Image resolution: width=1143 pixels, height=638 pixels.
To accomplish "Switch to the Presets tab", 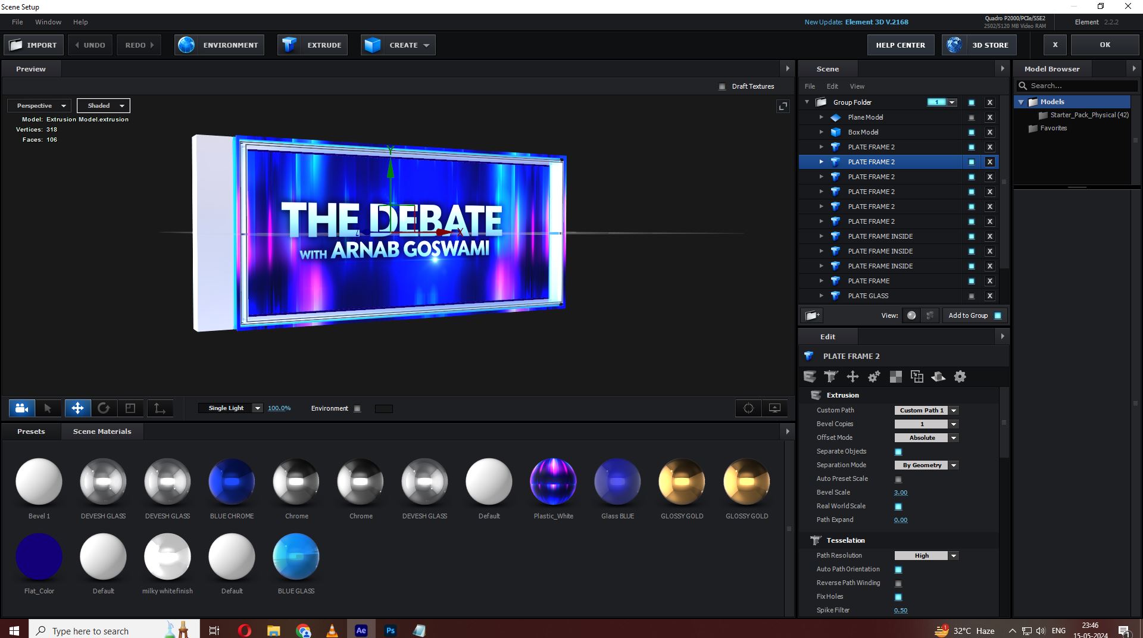I will (31, 431).
